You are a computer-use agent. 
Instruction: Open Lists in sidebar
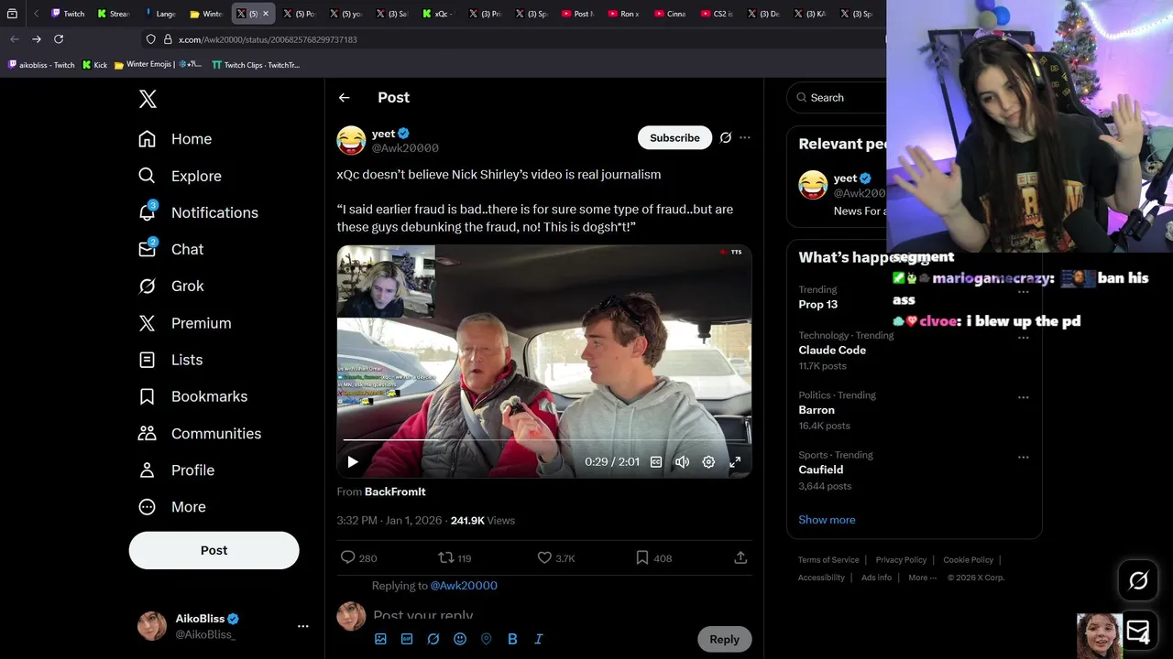point(170,360)
